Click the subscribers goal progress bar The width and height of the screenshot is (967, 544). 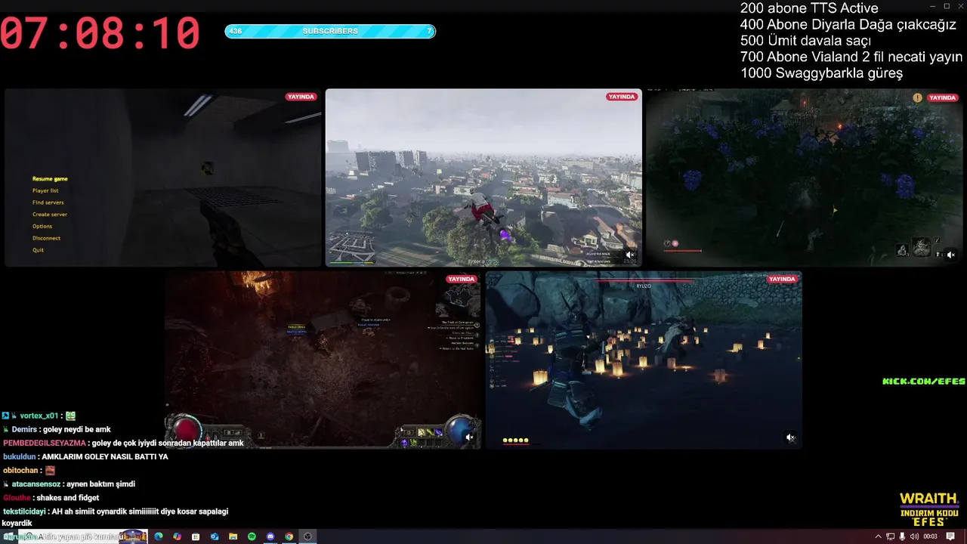click(330, 31)
